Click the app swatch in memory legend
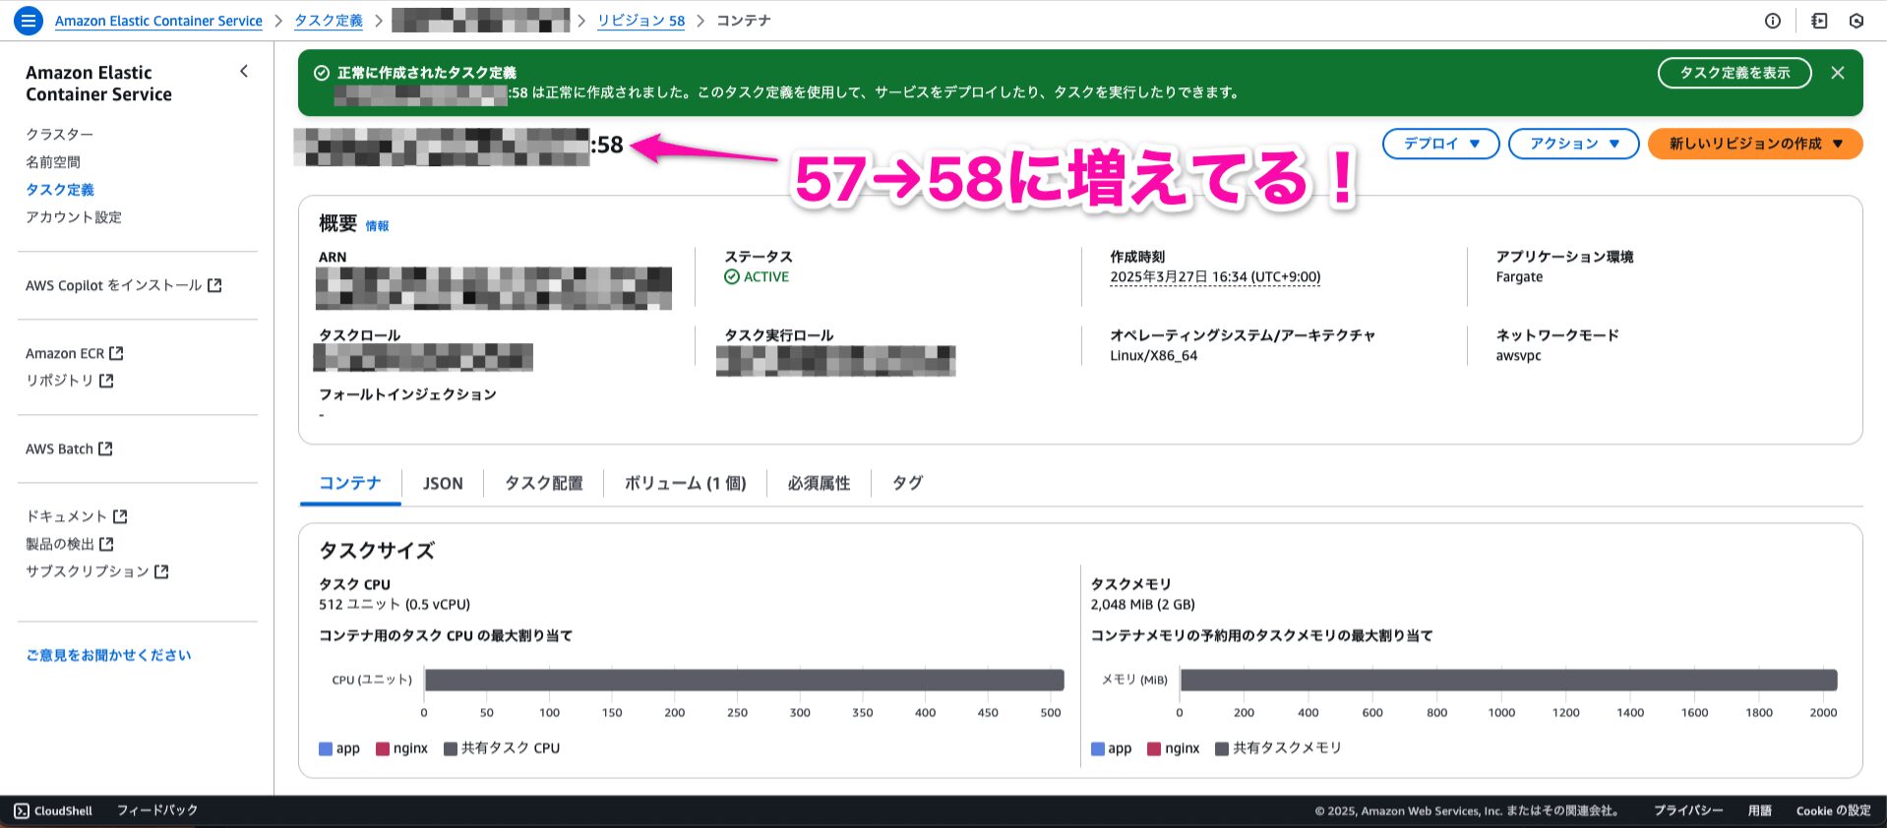Screen dimensions: 1887x828 pyautogui.click(x=1098, y=748)
